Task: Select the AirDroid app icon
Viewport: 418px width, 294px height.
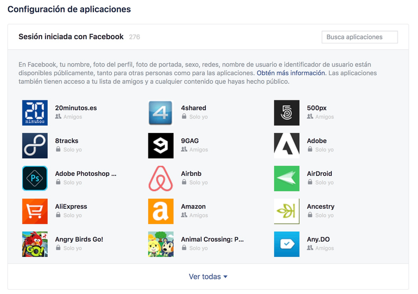Action: (286, 178)
